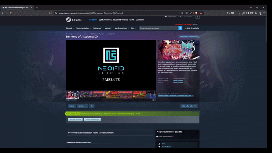This screenshot has height=153, width=272.
Task: Toggle the browser sidebar panel icon
Action: click(x=248, y=13)
